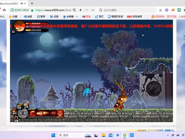Expand the address bar dropdown chevron
185x139 pixels.
coord(93,10)
